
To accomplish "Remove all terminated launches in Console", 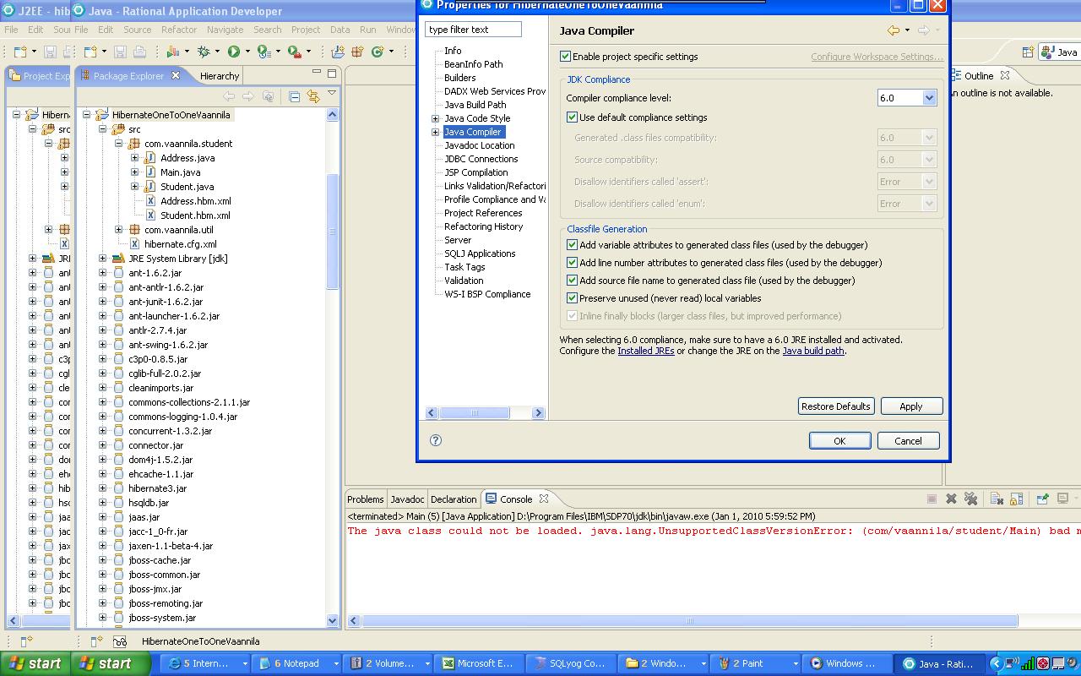I will (x=971, y=499).
